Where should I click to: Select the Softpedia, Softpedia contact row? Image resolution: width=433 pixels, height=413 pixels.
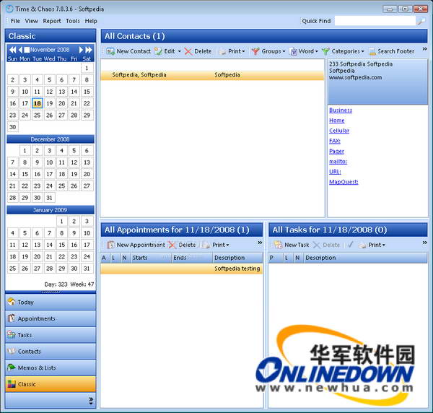[x=212, y=75]
